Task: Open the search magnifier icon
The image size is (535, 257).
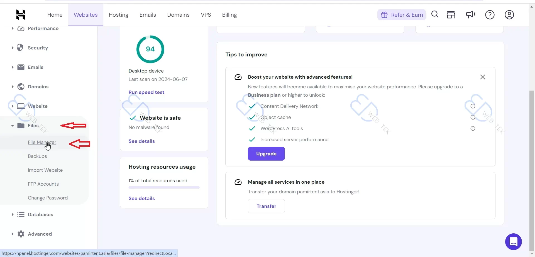Action: [435, 14]
